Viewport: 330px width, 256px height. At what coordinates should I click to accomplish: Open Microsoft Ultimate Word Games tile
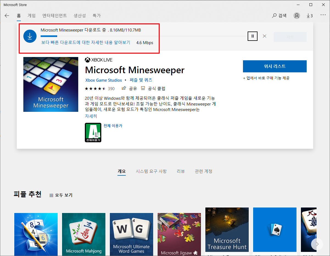[132, 234]
